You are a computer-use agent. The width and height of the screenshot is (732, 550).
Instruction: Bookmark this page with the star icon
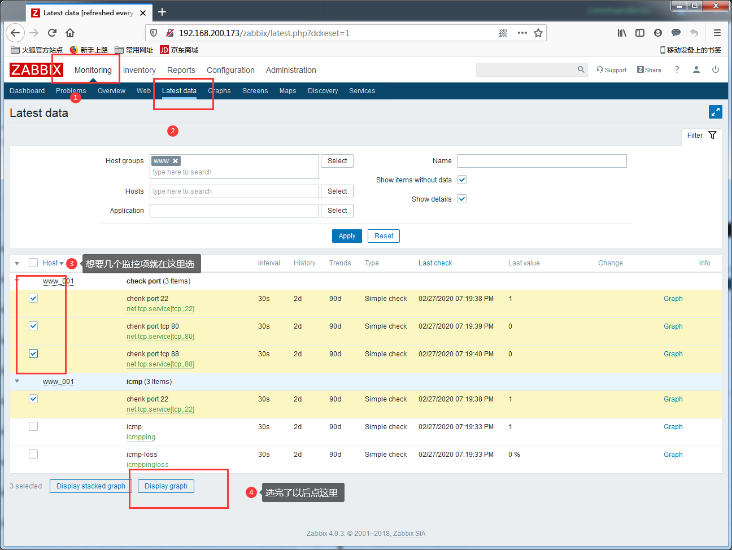tap(538, 33)
